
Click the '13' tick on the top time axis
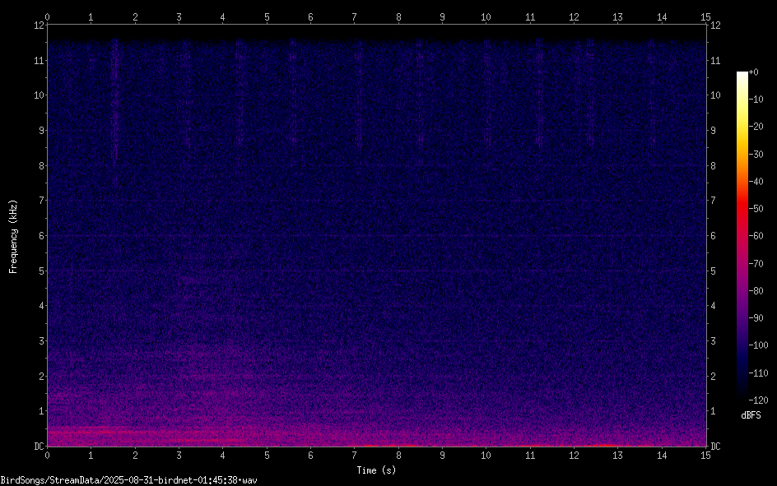[618, 17]
